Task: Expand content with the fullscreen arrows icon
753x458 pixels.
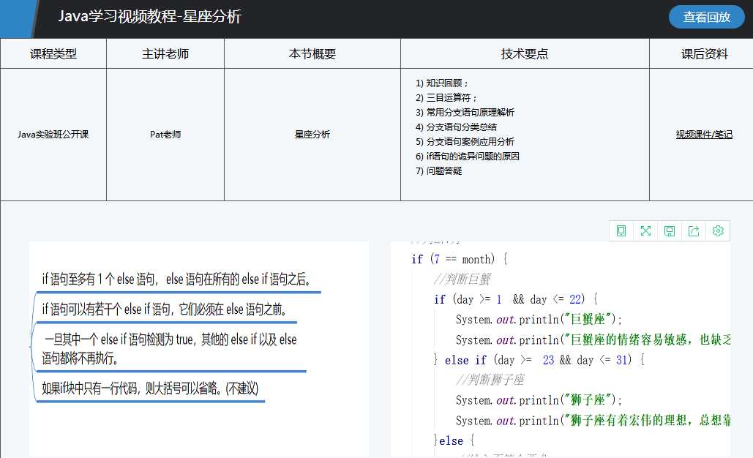Action: 645,231
